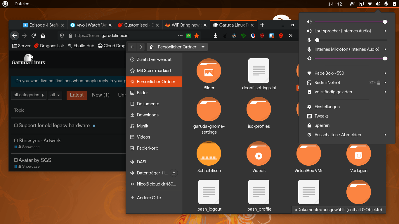Open the Show your Artwork topic
Screen dimensions: 399x224
39,141
